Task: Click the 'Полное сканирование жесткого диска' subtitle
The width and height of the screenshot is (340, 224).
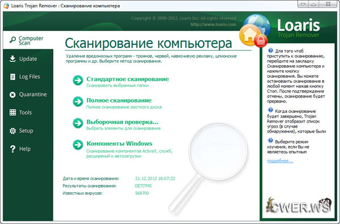Action: click(124, 107)
